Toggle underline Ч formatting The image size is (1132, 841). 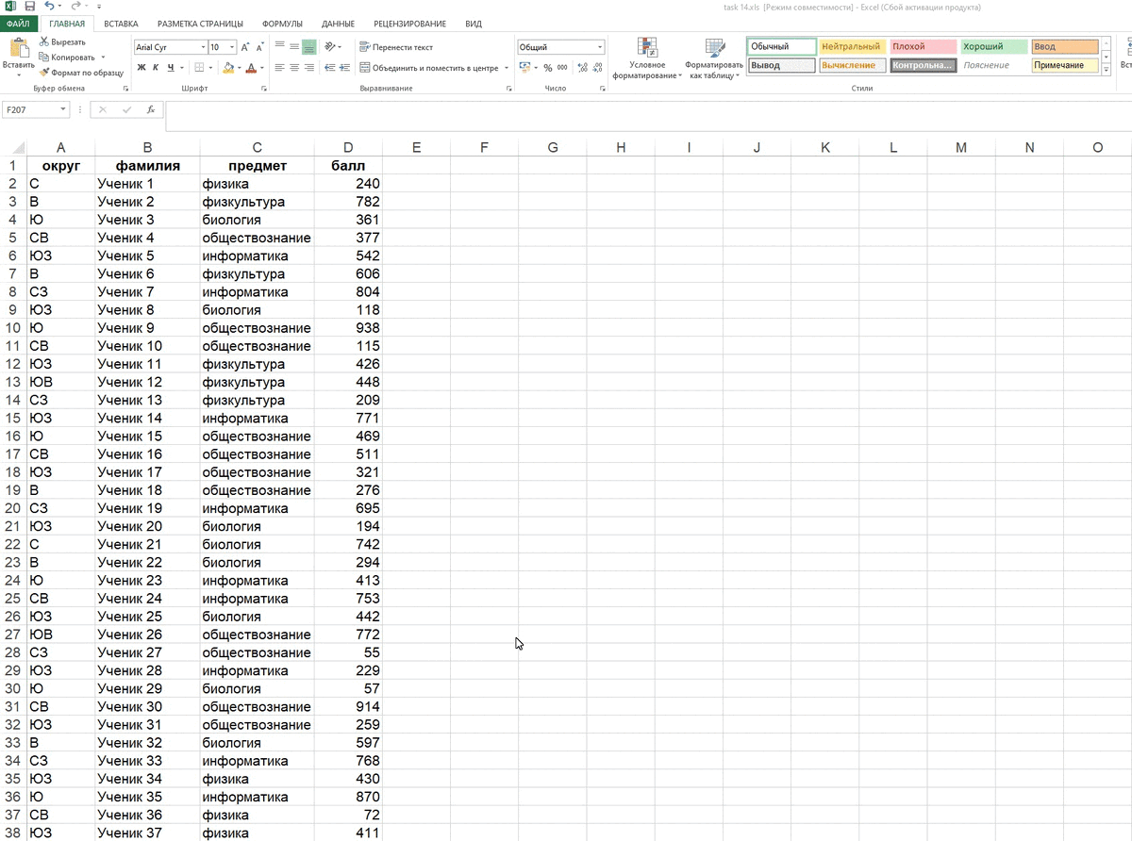pyautogui.click(x=171, y=68)
